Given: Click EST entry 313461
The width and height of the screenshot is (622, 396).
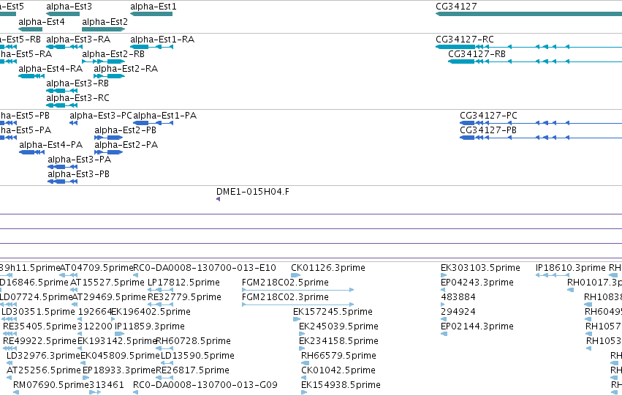Looking at the screenshot, I should [107, 385].
